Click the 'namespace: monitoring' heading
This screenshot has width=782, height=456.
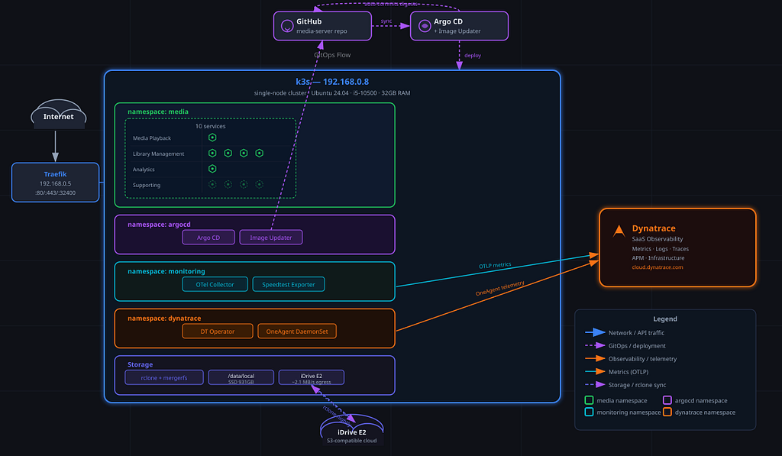pos(166,271)
